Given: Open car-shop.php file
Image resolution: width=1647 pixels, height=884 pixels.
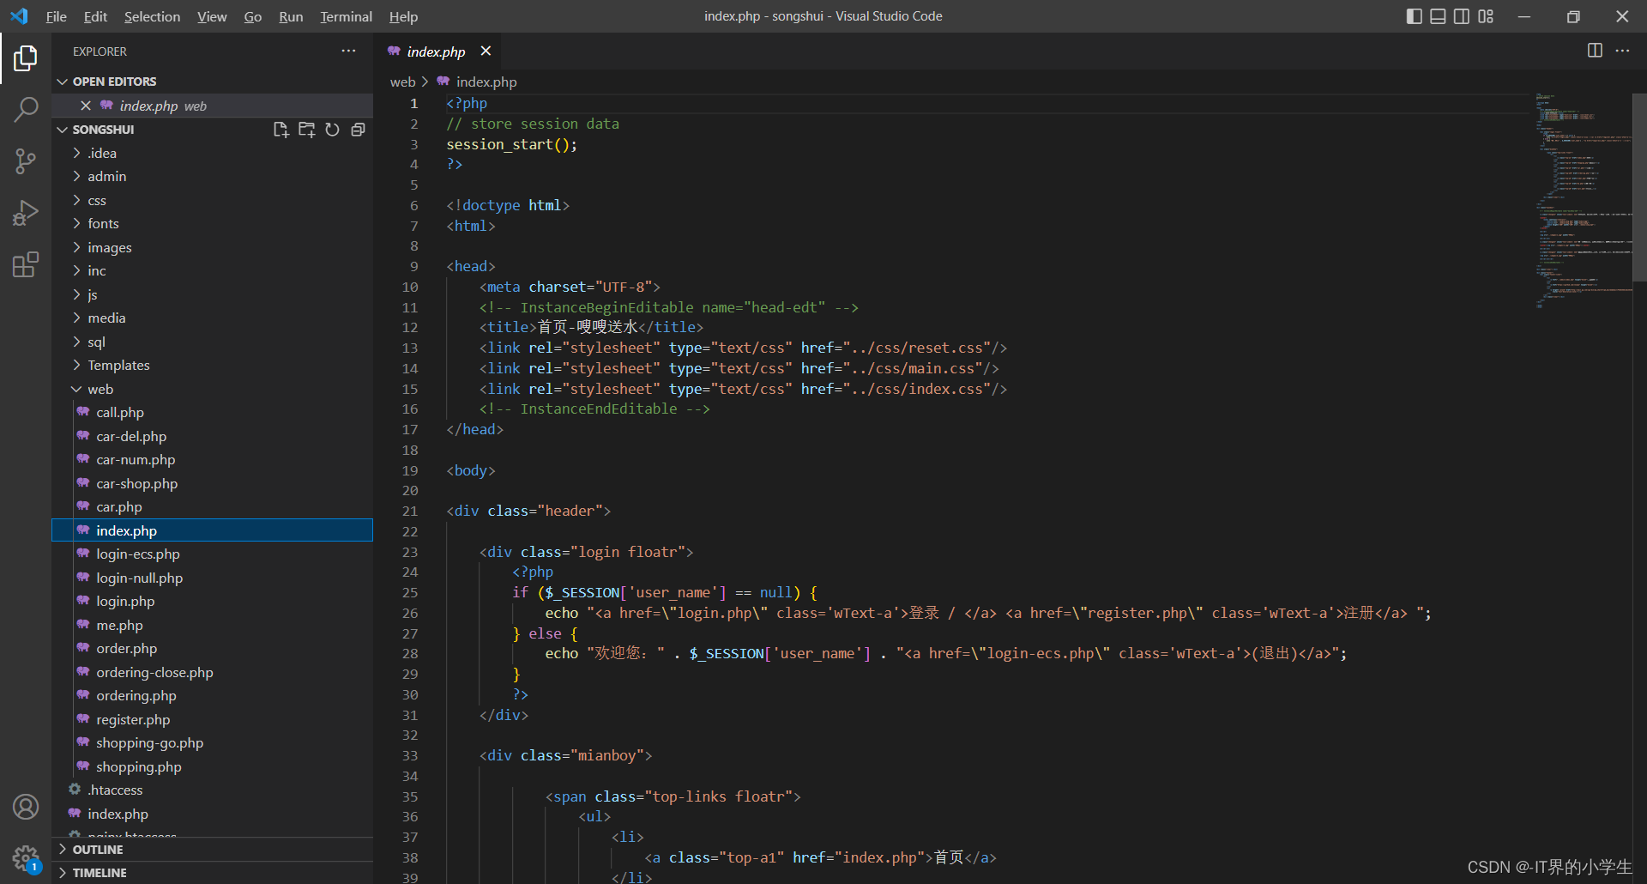Looking at the screenshot, I should (x=212, y=483).
